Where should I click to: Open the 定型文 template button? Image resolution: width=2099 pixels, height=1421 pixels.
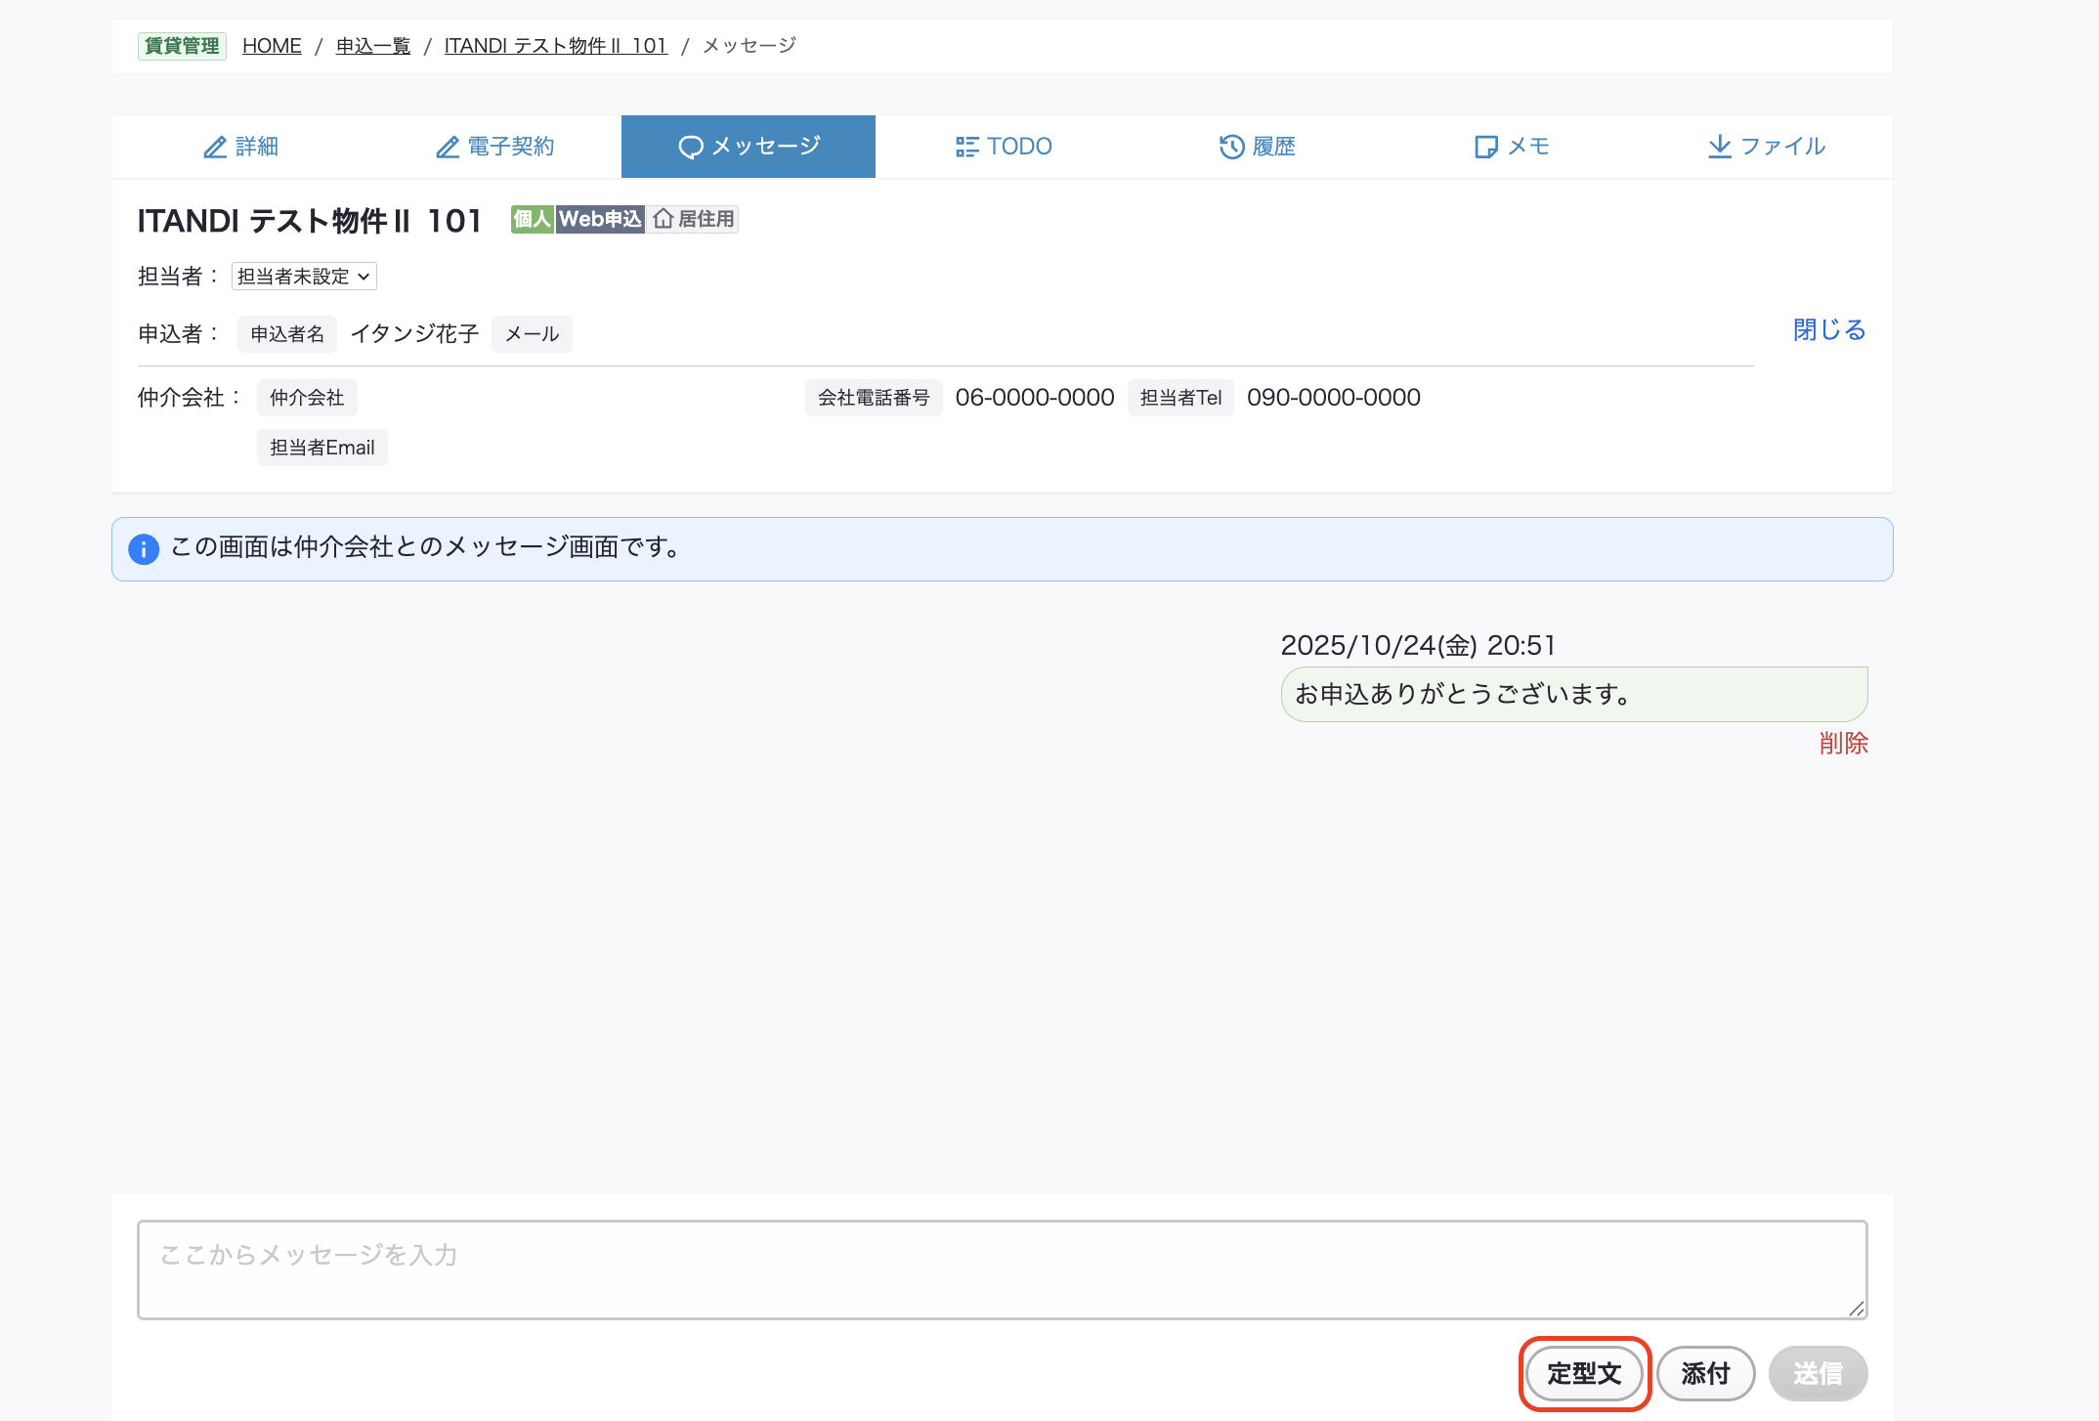(1585, 1374)
